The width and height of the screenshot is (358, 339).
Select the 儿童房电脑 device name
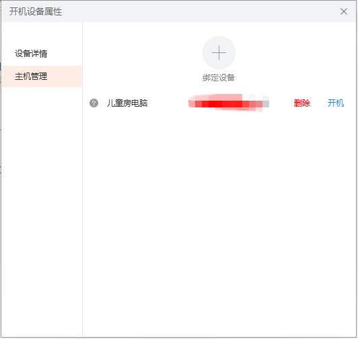127,103
